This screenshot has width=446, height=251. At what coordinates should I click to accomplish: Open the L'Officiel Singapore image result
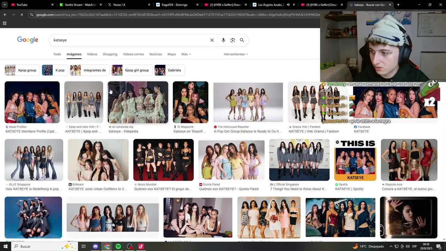coord(299,160)
